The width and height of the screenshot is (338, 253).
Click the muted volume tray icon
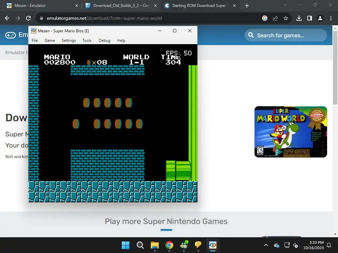tap(295, 245)
